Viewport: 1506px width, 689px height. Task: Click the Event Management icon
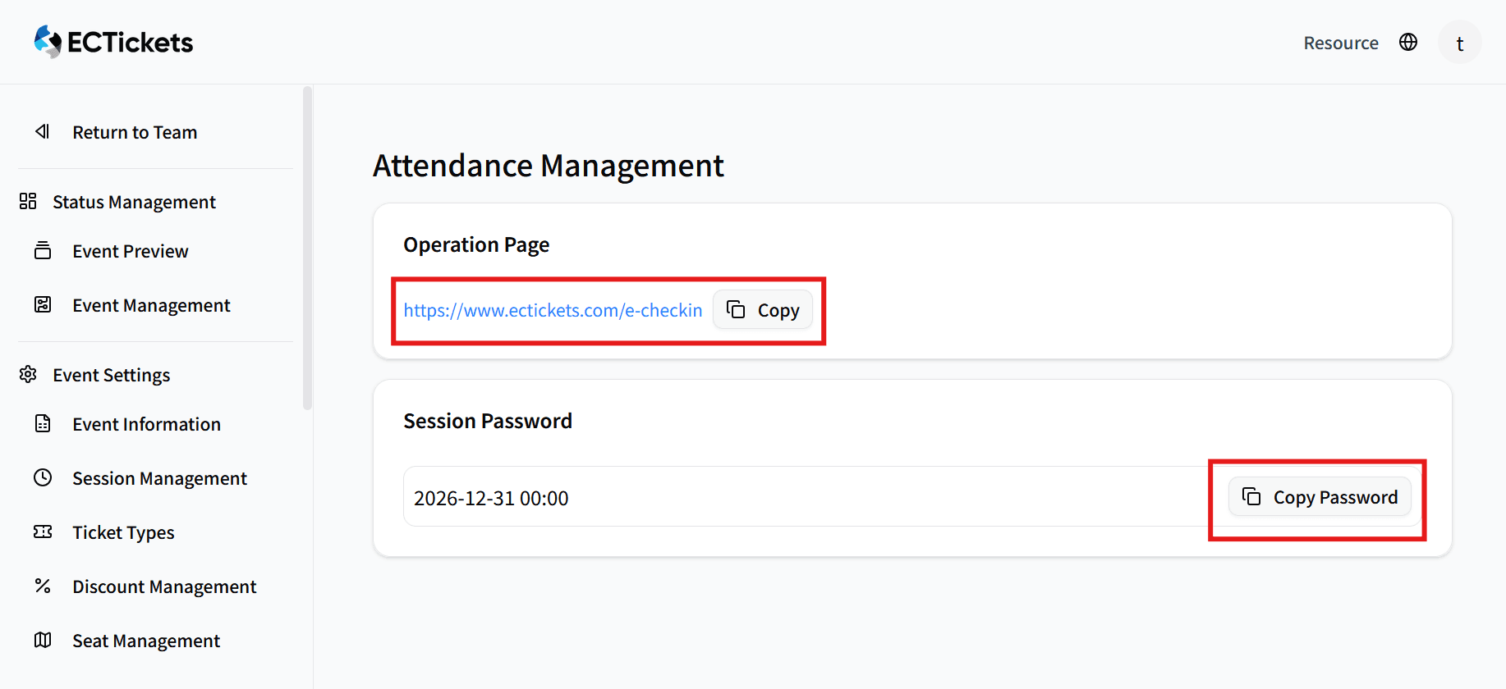(43, 304)
